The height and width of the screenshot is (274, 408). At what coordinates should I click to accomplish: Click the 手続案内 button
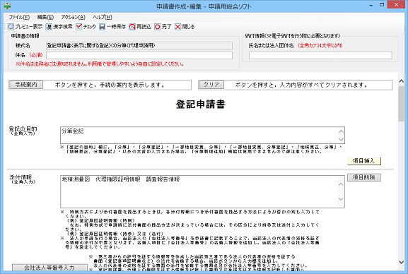click(x=25, y=85)
